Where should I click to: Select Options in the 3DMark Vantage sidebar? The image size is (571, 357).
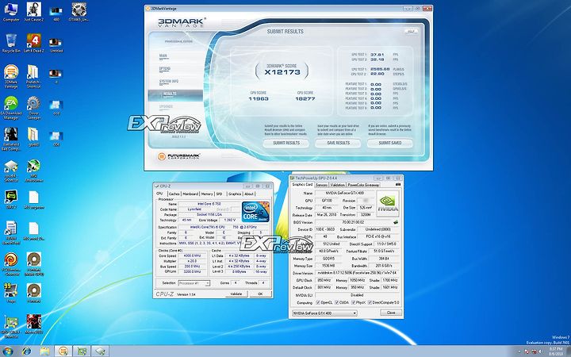pos(165,68)
